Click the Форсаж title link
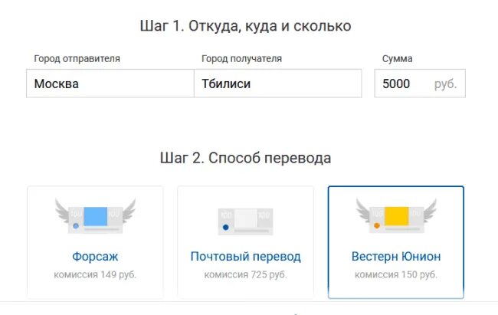 [x=95, y=256]
